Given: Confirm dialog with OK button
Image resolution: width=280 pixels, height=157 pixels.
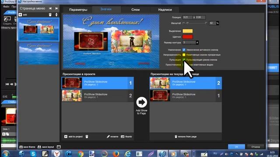Looking at the screenshot, I should coord(236,147).
